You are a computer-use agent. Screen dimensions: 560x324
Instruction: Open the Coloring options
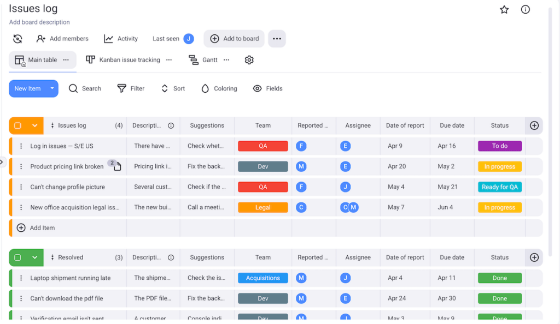coord(219,88)
